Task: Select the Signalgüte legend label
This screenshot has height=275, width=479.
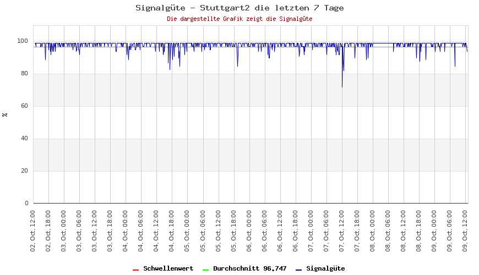Action: (x=325, y=268)
